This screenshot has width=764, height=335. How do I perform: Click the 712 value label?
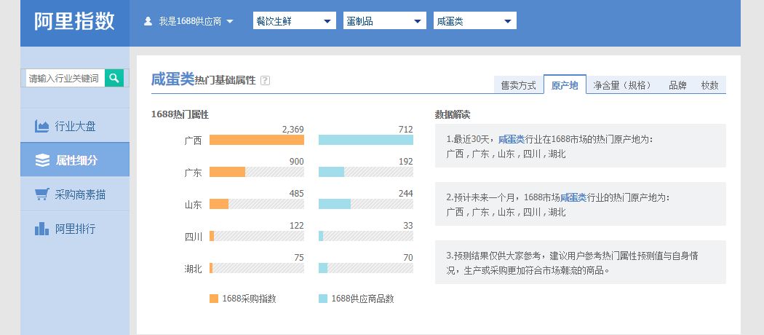point(405,129)
